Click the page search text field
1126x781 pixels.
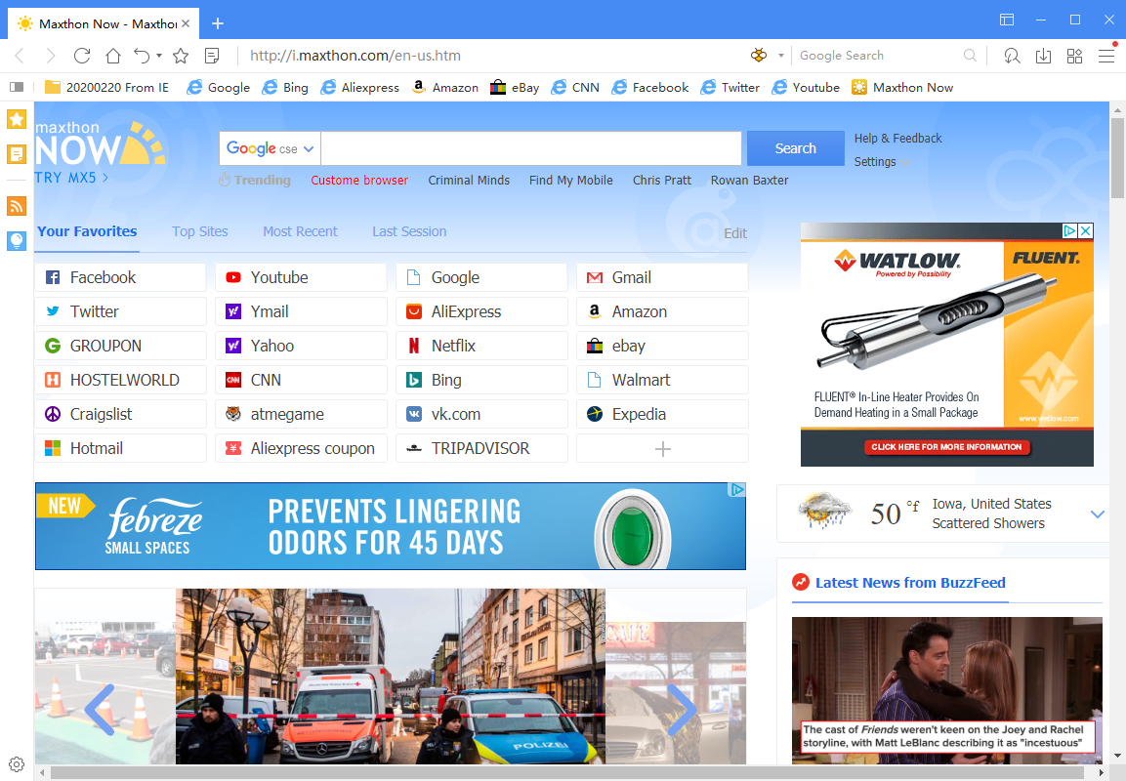click(x=530, y=148)
